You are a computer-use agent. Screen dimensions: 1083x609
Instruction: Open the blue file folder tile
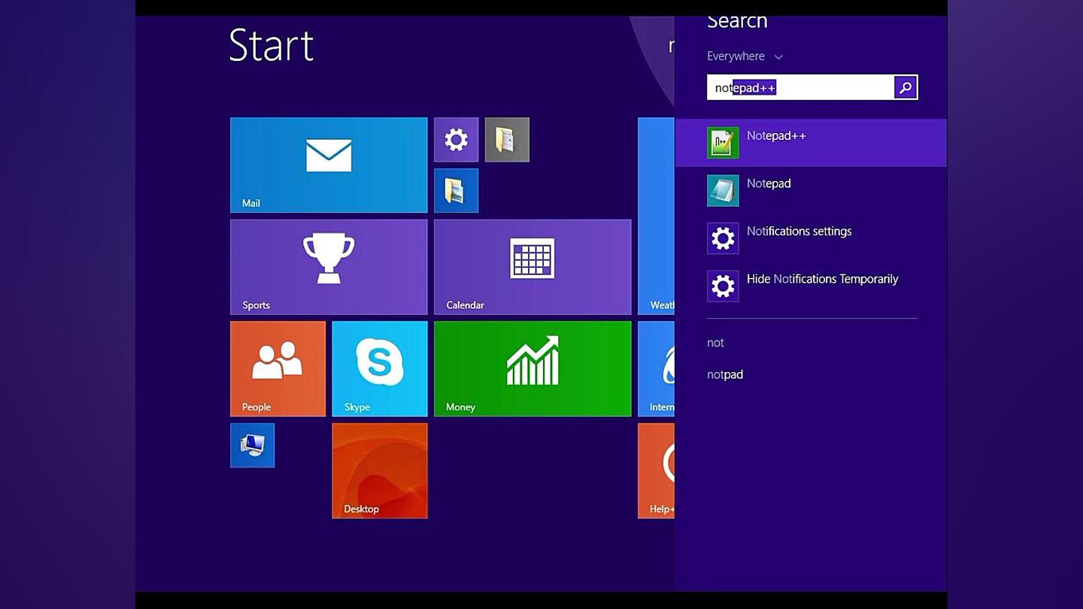click(x=456, y=190)
